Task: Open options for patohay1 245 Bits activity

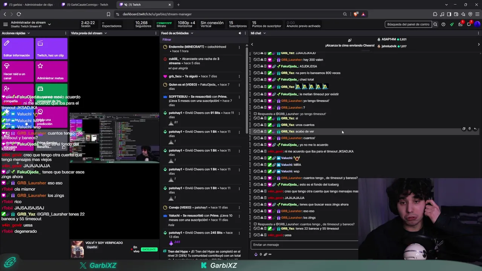Action: 239,233
